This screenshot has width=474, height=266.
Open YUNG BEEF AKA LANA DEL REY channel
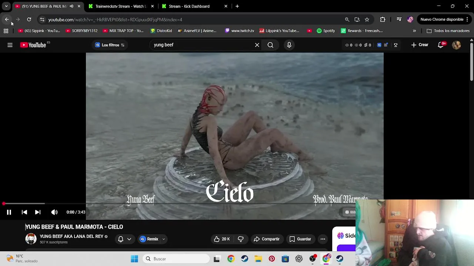click(x=71, y=236)
